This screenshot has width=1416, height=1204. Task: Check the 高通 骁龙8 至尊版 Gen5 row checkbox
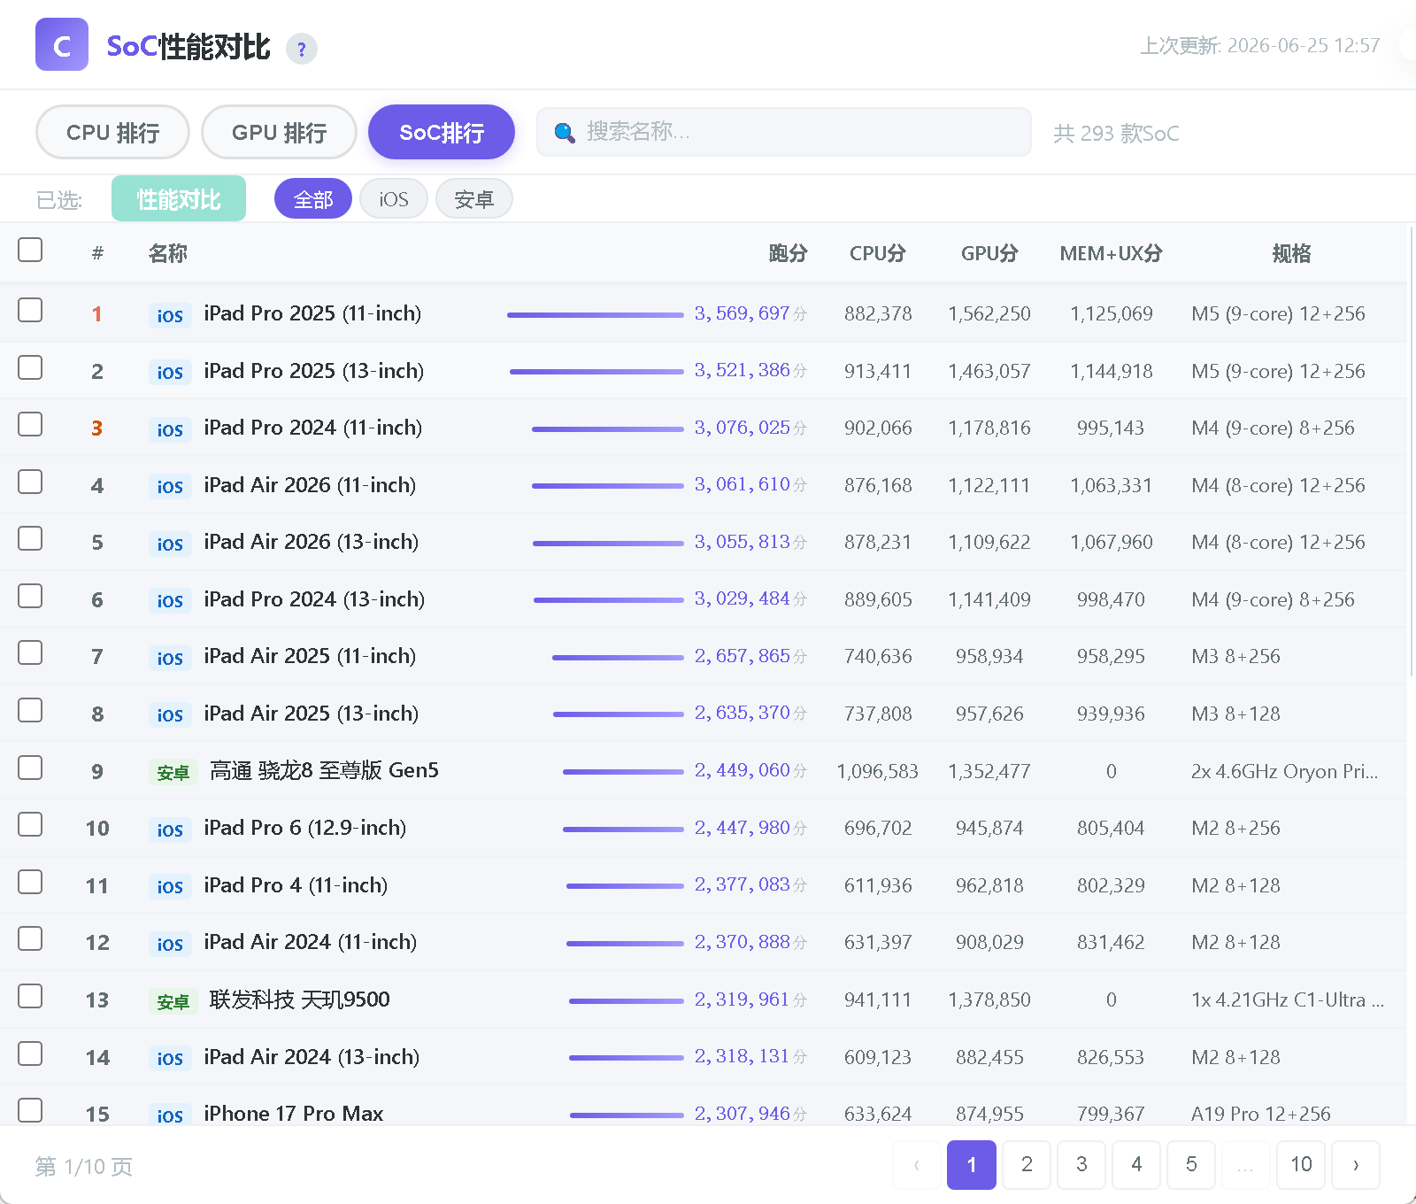point(30,767)
